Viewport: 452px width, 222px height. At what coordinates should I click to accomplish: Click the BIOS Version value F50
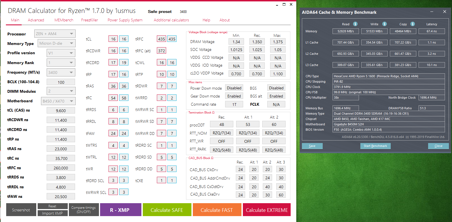(389, 130)
